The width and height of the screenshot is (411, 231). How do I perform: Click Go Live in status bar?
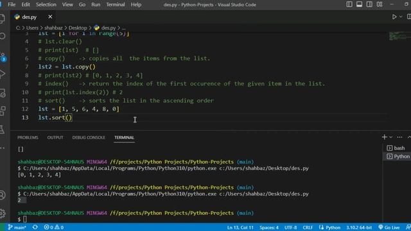point(389,227)
